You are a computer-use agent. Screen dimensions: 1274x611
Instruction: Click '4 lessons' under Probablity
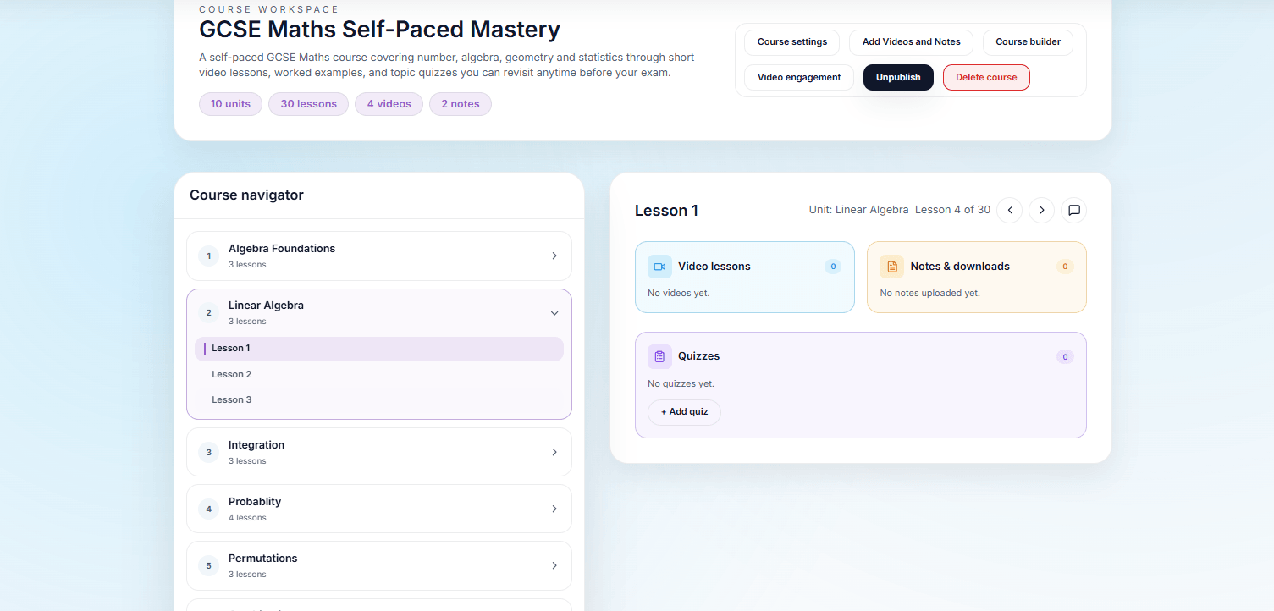click(x=247, y=518)
